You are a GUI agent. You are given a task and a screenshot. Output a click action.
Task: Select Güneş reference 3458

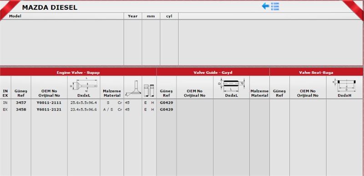(x=21, y=109)
